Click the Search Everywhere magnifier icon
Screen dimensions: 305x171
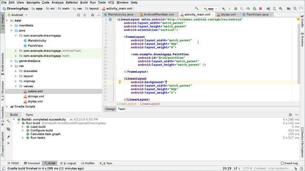[295, 9]
